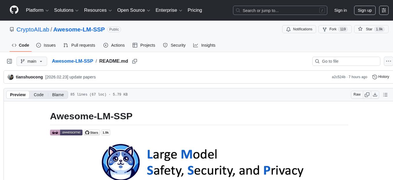393x180 pixels.
Task: Visit the CryptoAILab organization
Action: [33, 29]
